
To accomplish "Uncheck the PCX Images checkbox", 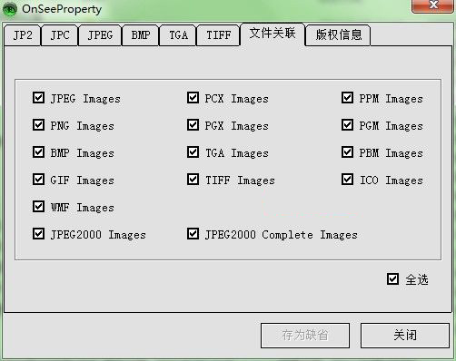I will [193, 98].
